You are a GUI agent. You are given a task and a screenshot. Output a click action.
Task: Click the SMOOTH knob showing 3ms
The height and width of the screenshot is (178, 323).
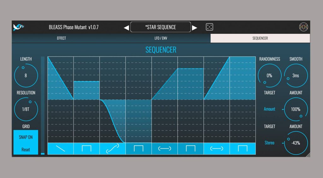(296, 76)
